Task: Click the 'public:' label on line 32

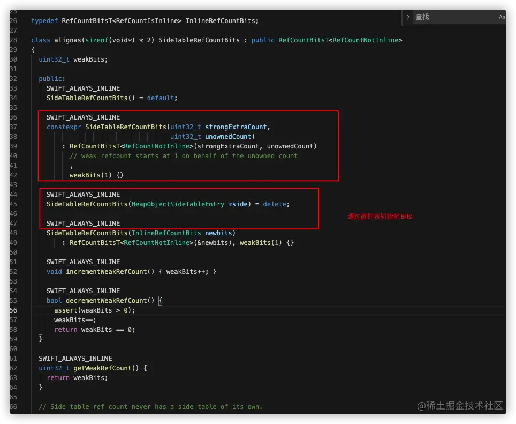Action: tap(52, 79)
